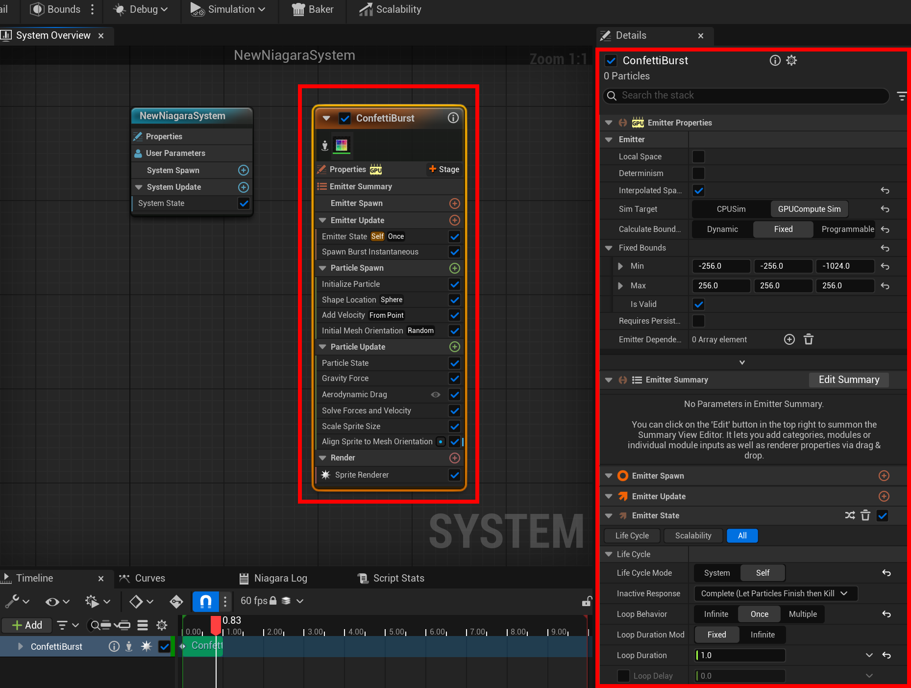Add module to Particle Spawn group
This screenshot has height=688, width=911.
(x=455, y=268)
